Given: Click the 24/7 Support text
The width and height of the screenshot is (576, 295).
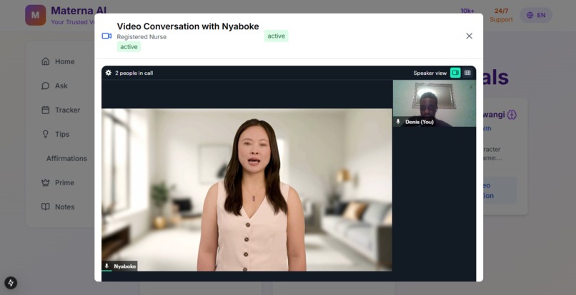Looking at the screenshot, I should (x=501, y=15).
